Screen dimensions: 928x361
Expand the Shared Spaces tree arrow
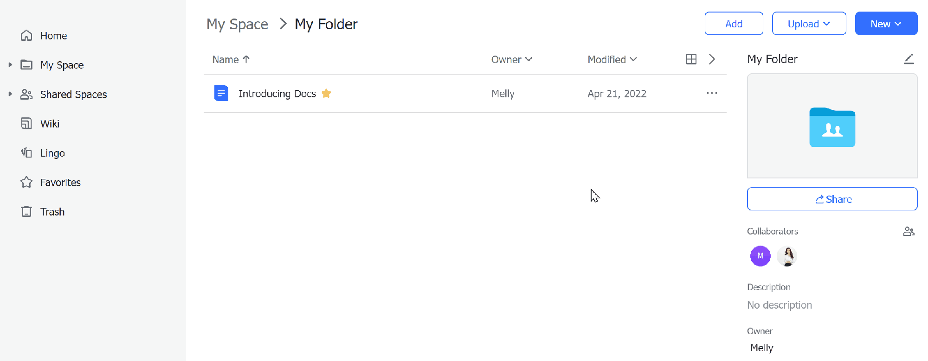coord(10,94)
